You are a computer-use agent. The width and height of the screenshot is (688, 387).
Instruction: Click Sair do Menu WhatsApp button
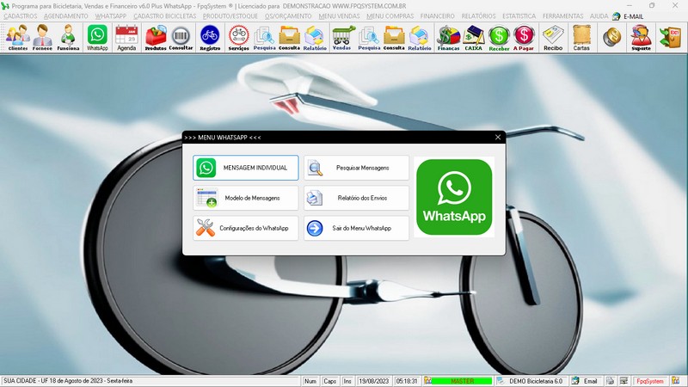tap(356, 228)
